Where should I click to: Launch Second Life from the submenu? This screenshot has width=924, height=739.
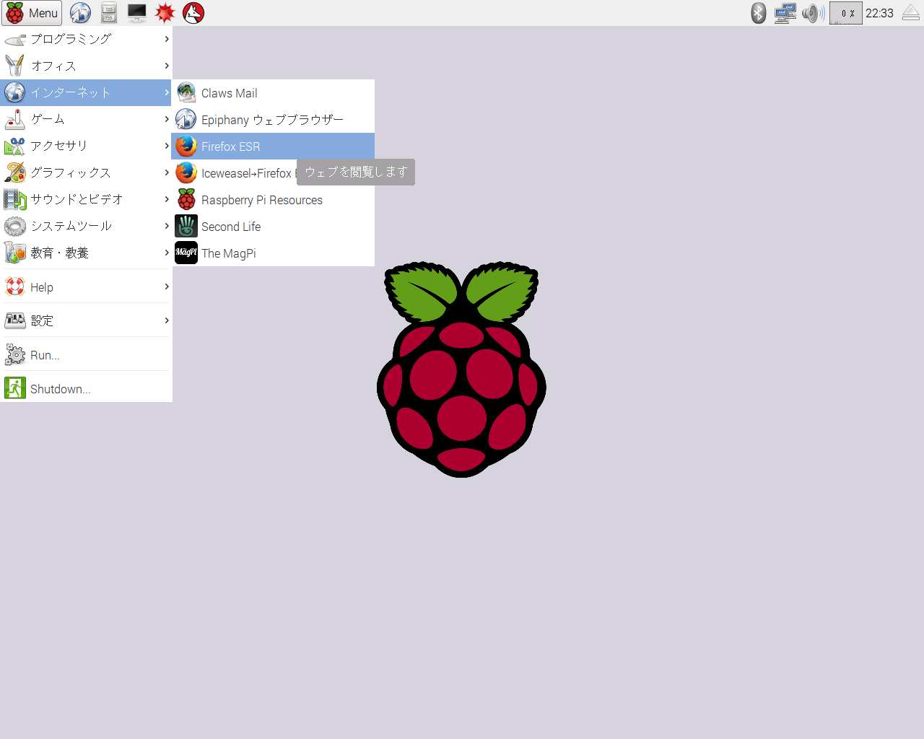[x=273, y=227]
